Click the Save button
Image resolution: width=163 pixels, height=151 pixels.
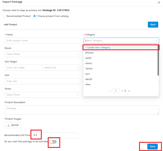[152, 146]
